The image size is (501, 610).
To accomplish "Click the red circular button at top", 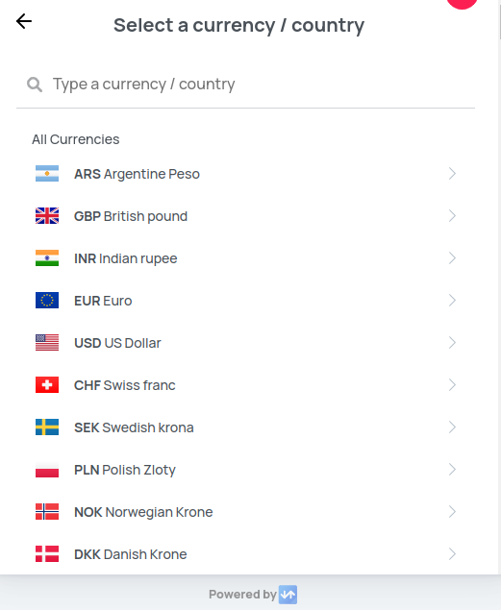I will tap(462, 3).
